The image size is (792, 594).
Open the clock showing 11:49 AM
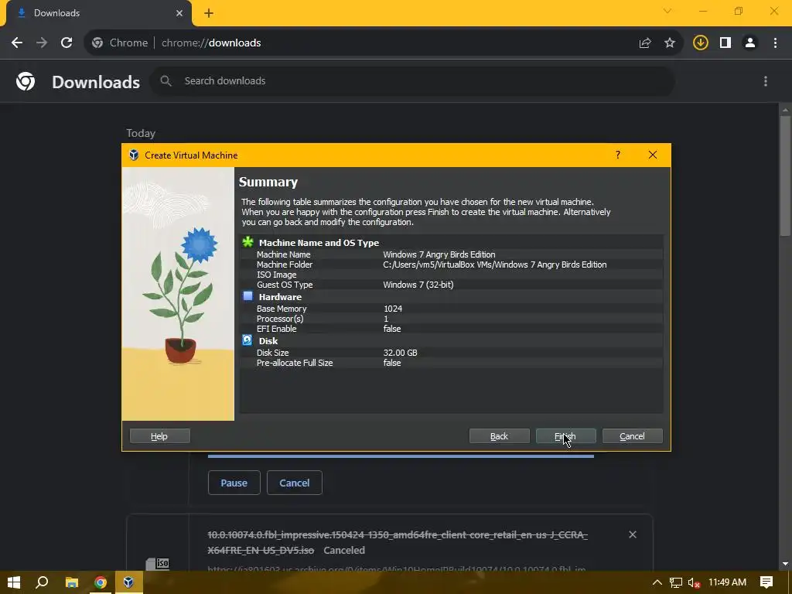727,582
